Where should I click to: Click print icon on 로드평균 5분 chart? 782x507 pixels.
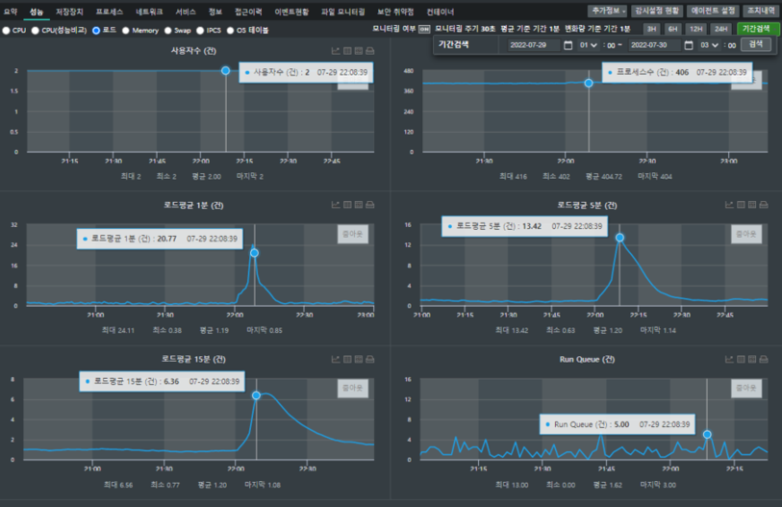(x=764, y=205)
